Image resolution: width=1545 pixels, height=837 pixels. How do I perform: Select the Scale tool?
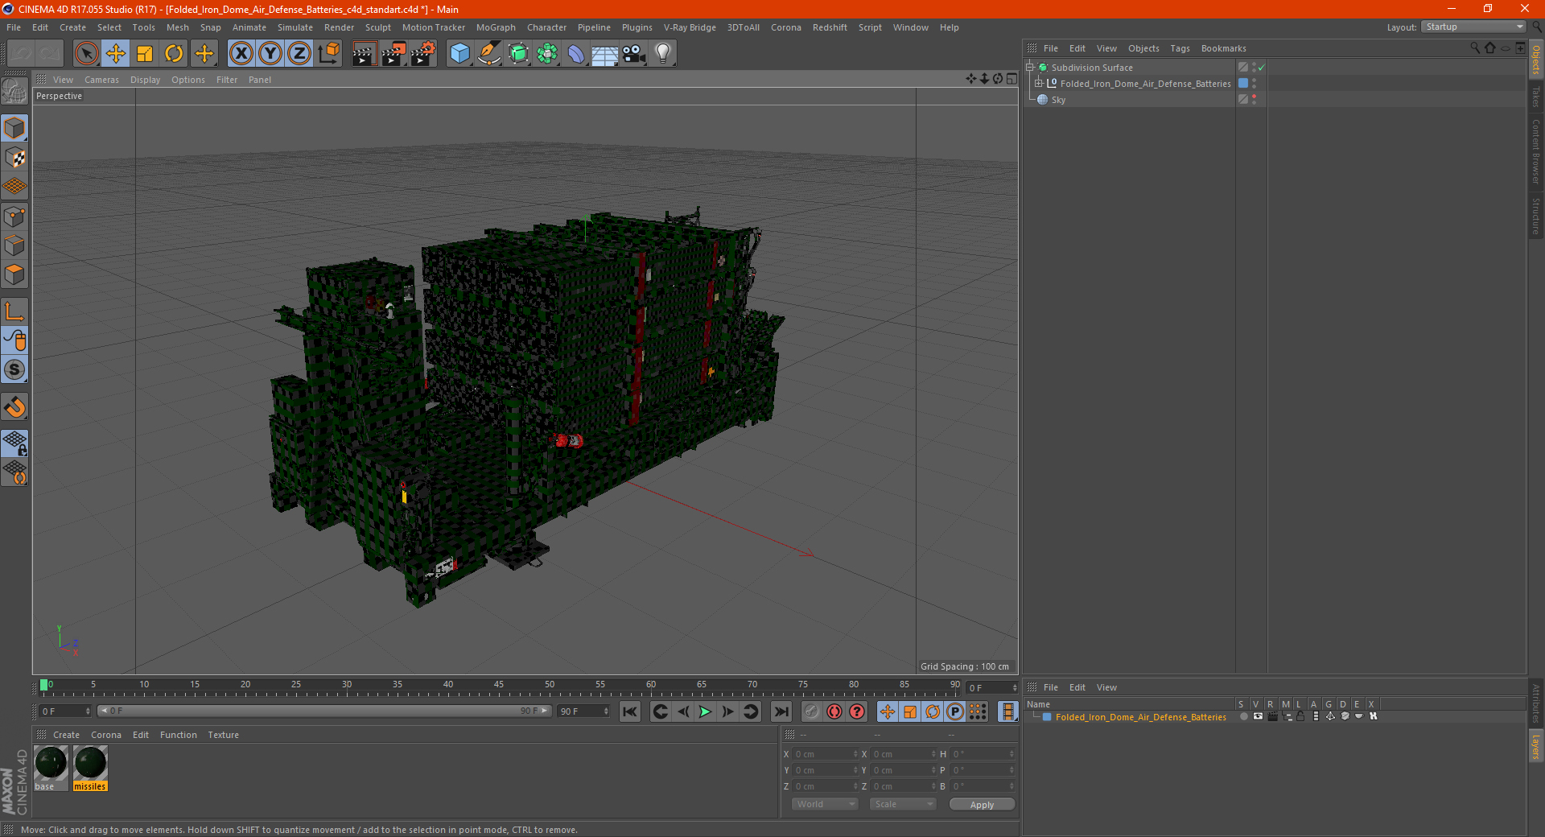tap(145, 54)
